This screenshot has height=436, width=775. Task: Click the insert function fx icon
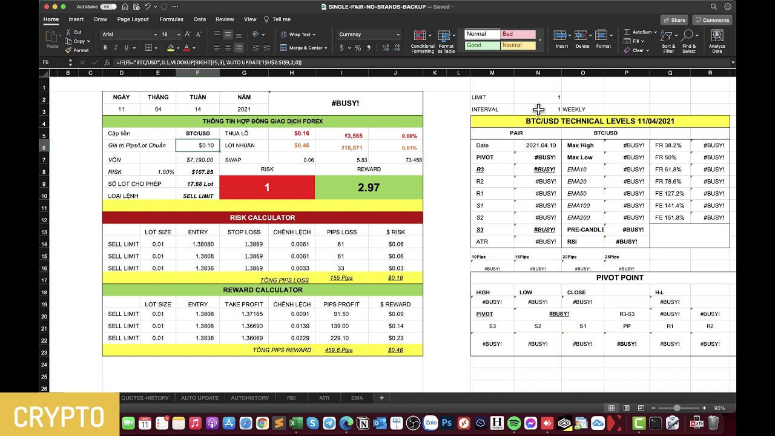pos(107,62)
